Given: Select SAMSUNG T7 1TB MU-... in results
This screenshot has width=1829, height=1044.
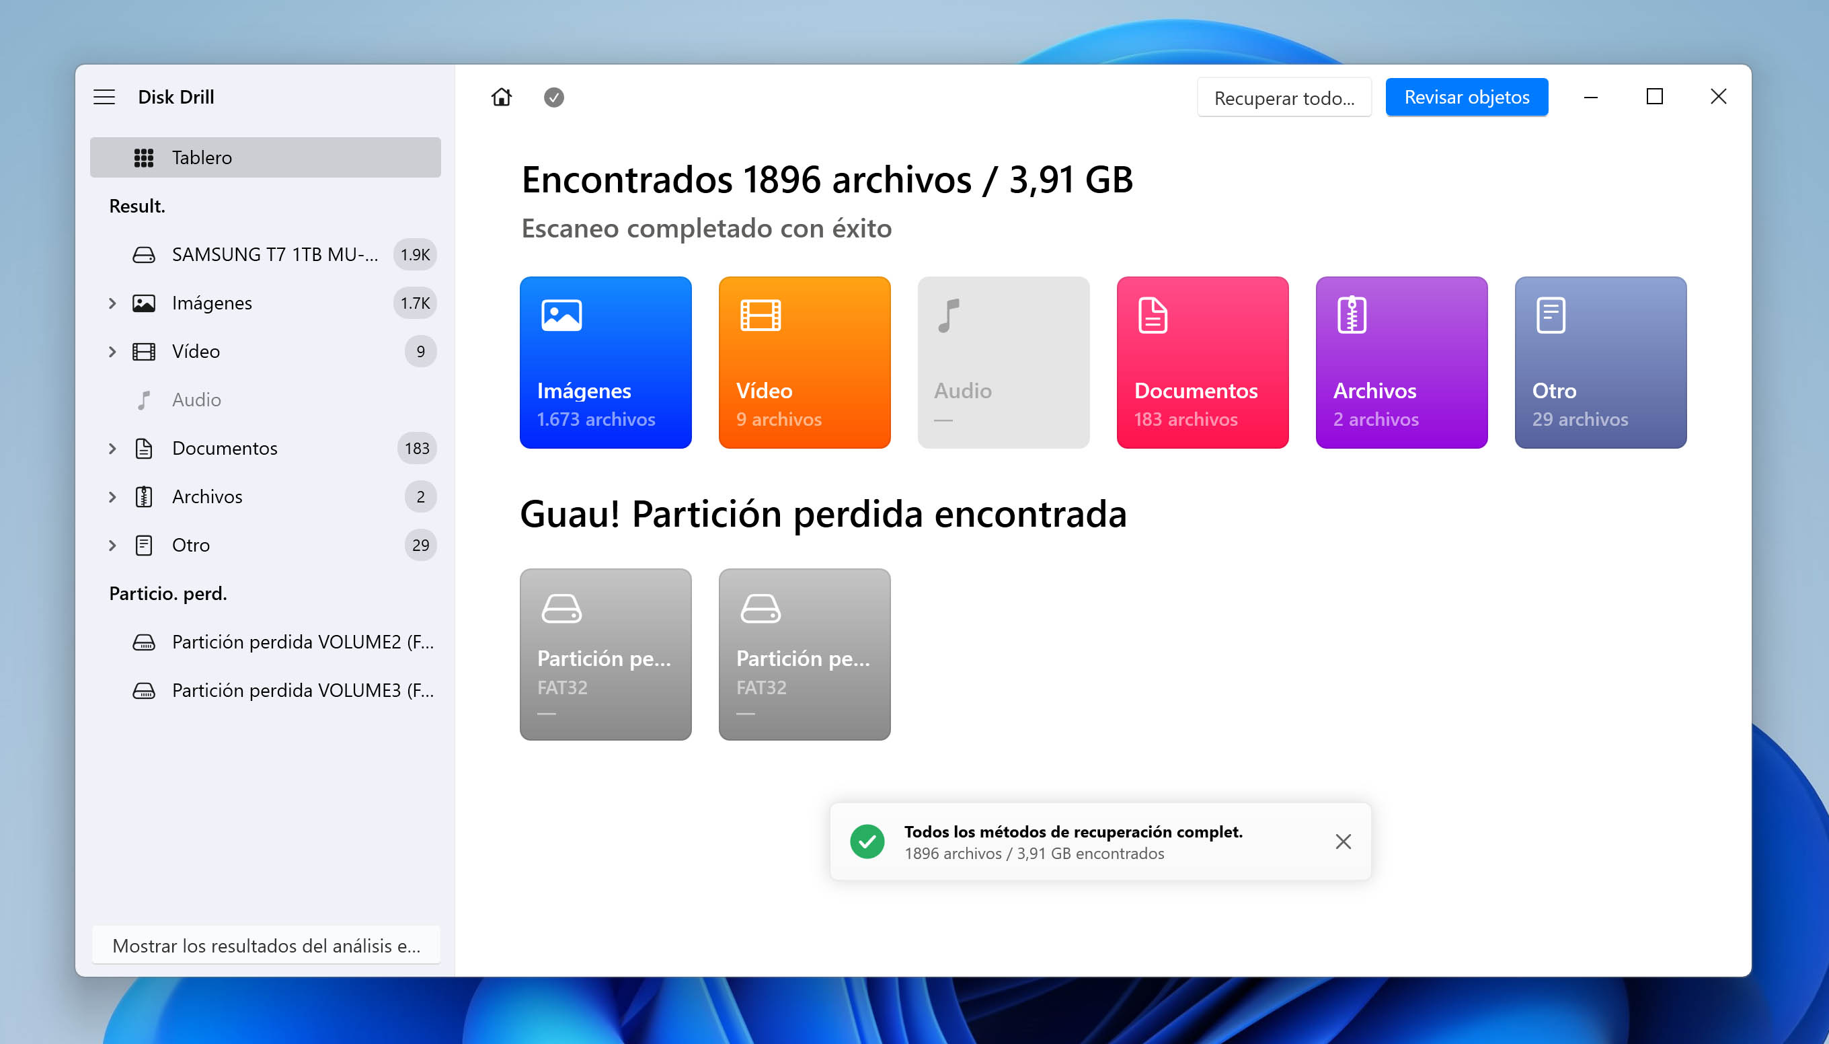Looking at the screenshot, I should (x=275, y=254).
